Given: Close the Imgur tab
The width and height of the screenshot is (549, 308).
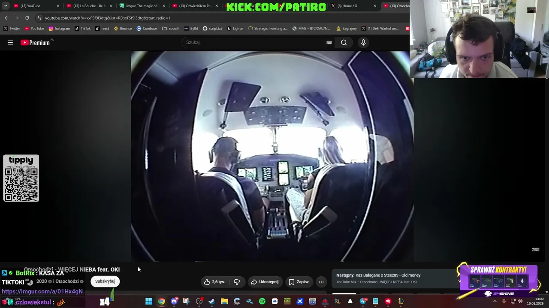Looking at the screenshot, I should tap(163, 6).
